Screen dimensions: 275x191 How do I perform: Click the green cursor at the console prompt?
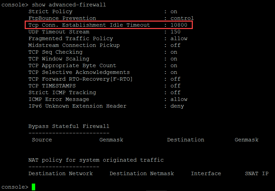pos(33,187)
